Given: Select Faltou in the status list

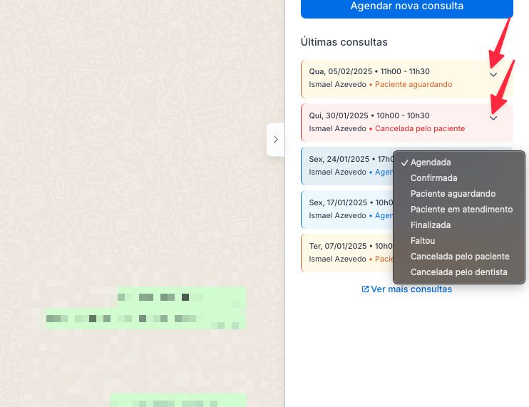Looking at the screenshot, I should [423, 241].
